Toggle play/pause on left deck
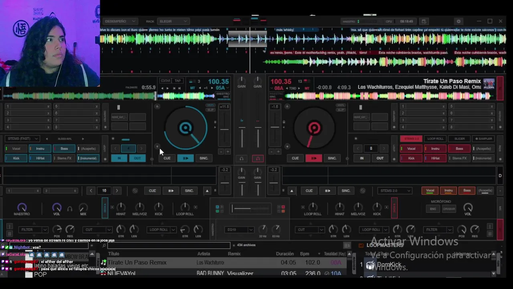Screen dimensions: 513x289 pos(185,158)
